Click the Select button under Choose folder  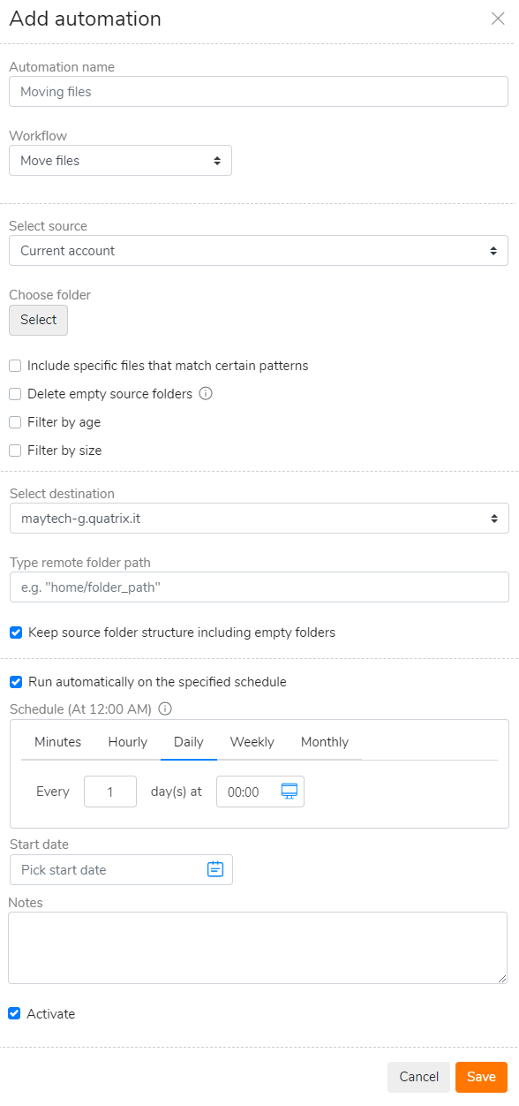tap(38, 320)
